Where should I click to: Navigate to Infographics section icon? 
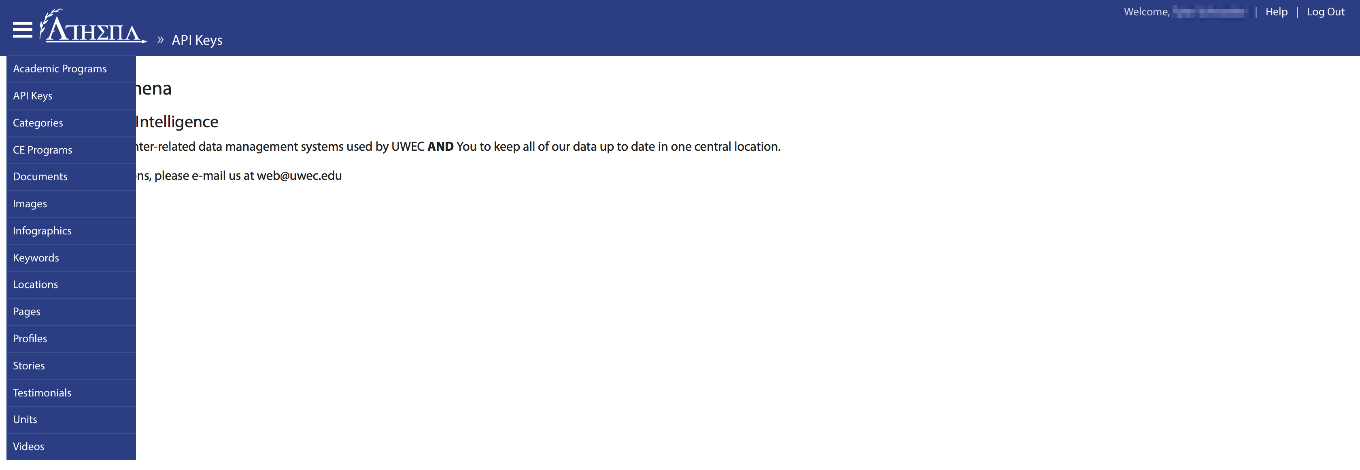(42, 230)
